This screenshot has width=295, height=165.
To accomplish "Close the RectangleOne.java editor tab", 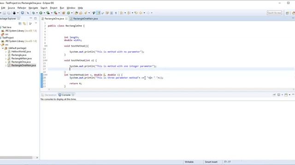I will (66, 19).
